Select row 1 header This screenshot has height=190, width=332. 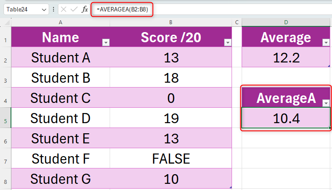point(6,37)
